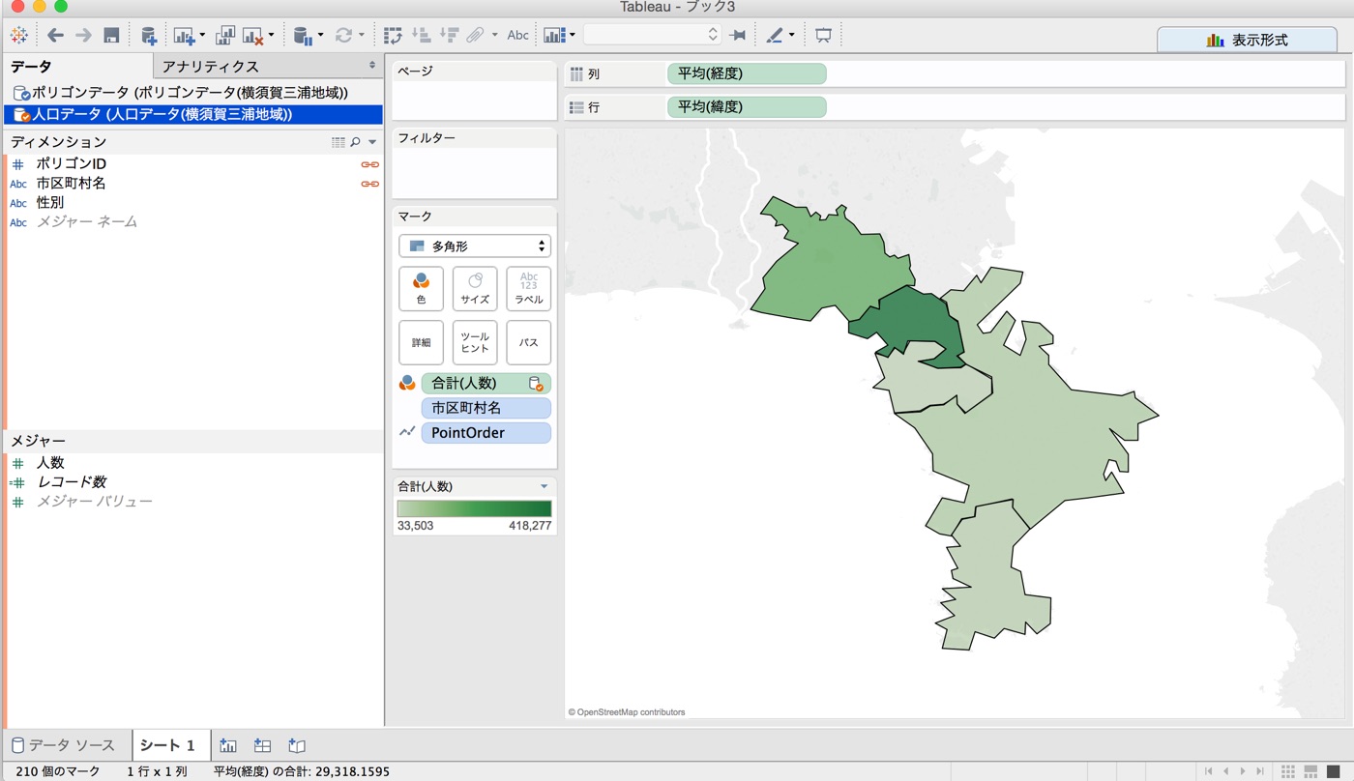Click the サイズ button in Marks card
The image size is (1354, 781).
click(x=474, y=288)
